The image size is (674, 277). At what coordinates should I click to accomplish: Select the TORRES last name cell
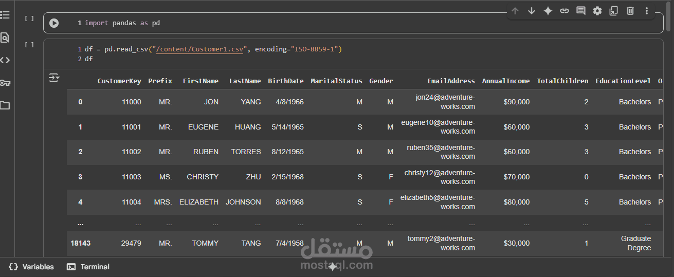click(x=246, y=152)
